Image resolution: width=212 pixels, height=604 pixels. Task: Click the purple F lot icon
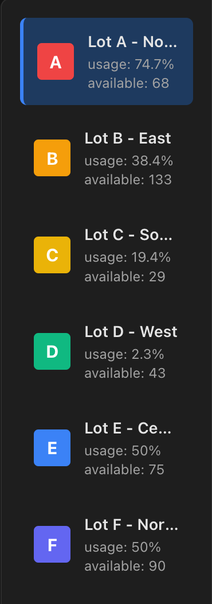tap(52, 544)
